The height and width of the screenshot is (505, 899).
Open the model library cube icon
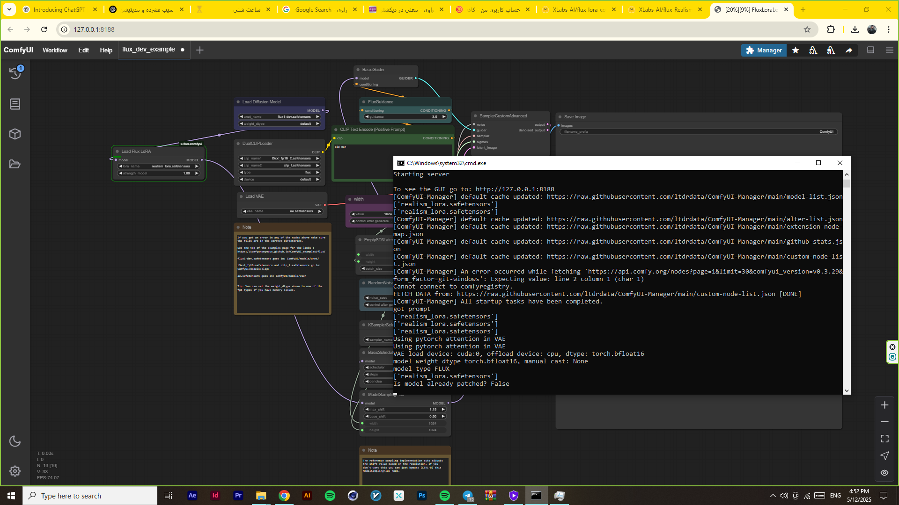(15, 134)
